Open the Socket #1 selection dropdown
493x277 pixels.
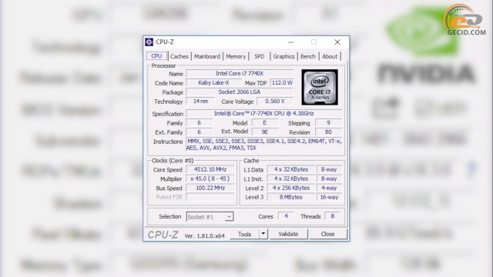click(x=210, y=217)
